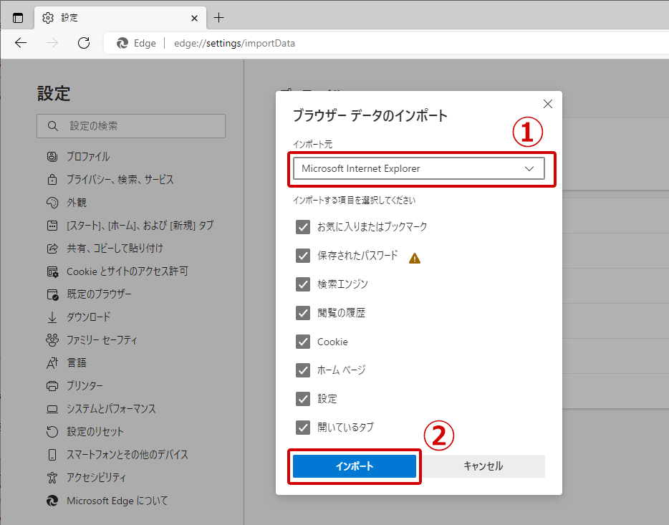Uncheck お気に入りまたはブックマーク checkbox
Image resolution: width=669 pixels, height=525 pixels.
tap(303, 227)
